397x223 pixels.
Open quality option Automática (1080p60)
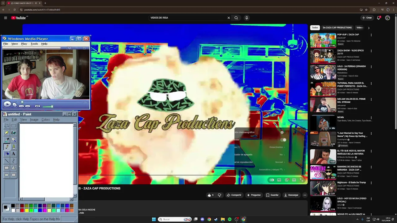(271, 169)
